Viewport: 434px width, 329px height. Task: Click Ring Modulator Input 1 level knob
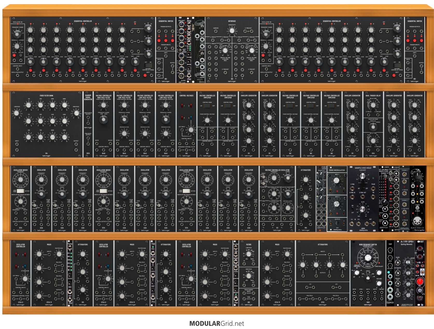click(x=337, y=181)
